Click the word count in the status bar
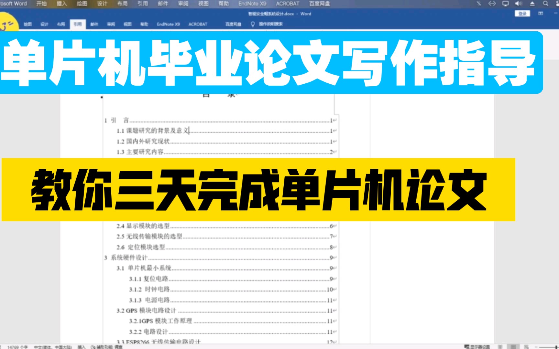Screen dimensions: 559x349 [x=17, y=347]
